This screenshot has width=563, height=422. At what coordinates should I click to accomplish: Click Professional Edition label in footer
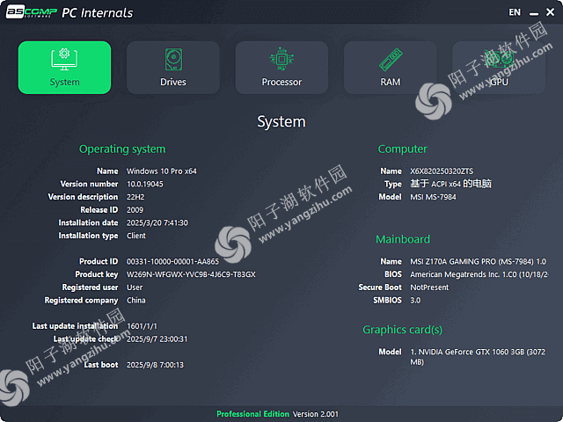(x=252, y=414)
